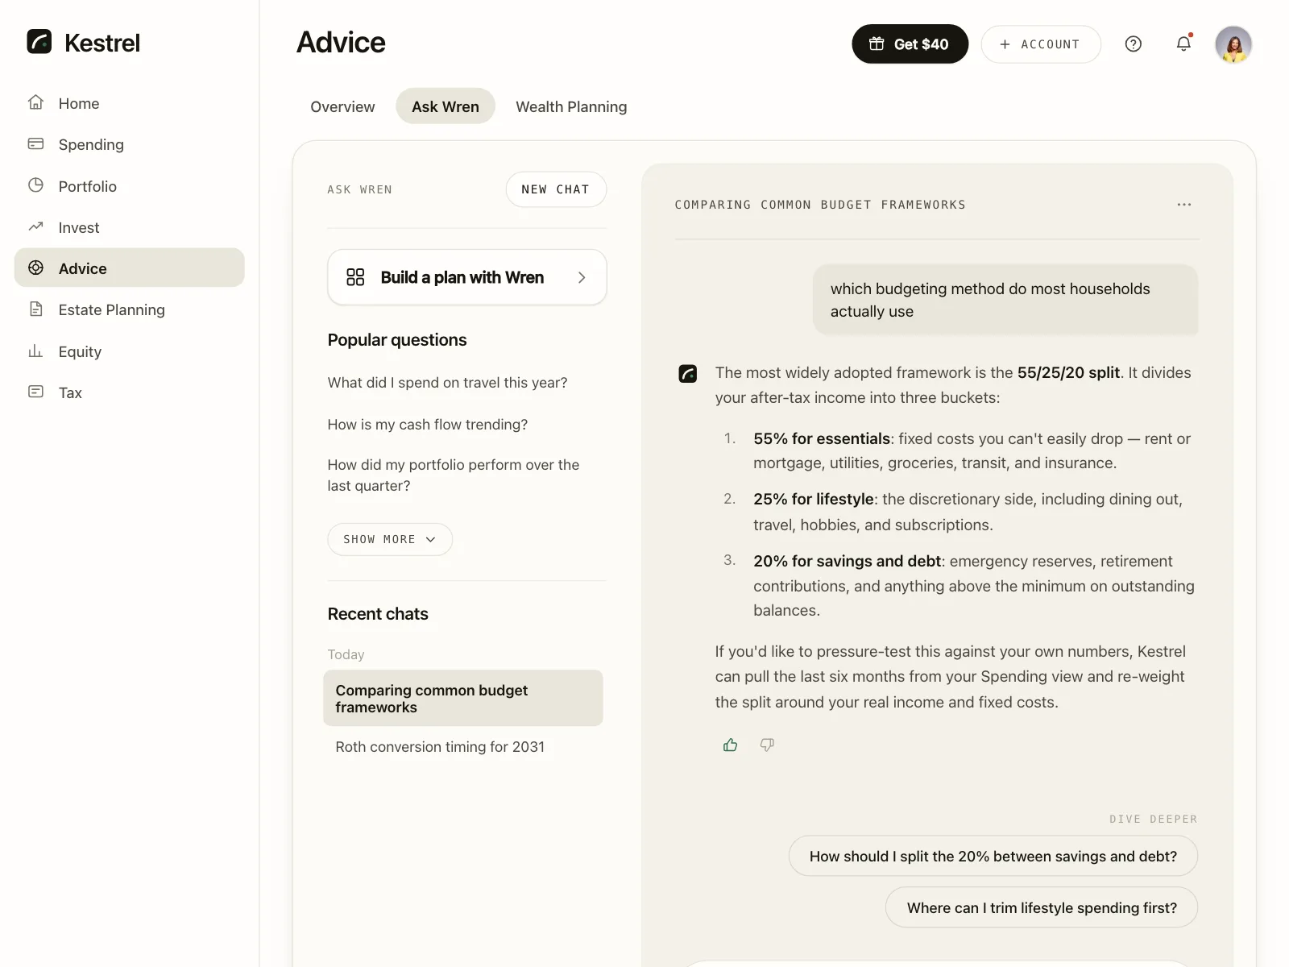
Task: Start a New Chat
Action: coord(556,189)
